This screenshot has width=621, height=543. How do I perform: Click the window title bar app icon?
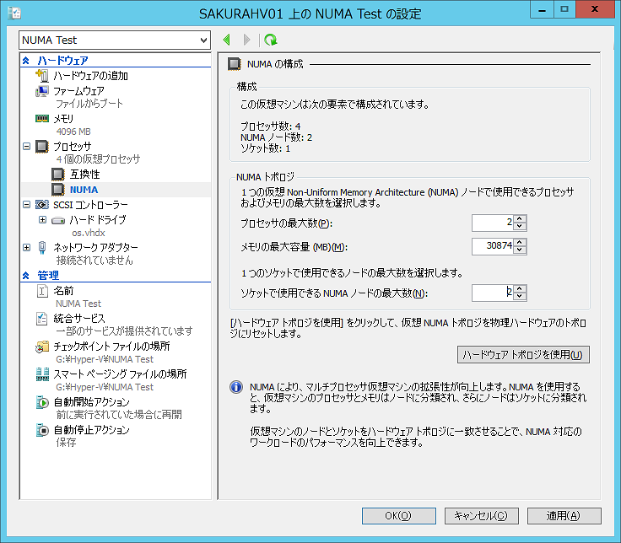[14, 13]
